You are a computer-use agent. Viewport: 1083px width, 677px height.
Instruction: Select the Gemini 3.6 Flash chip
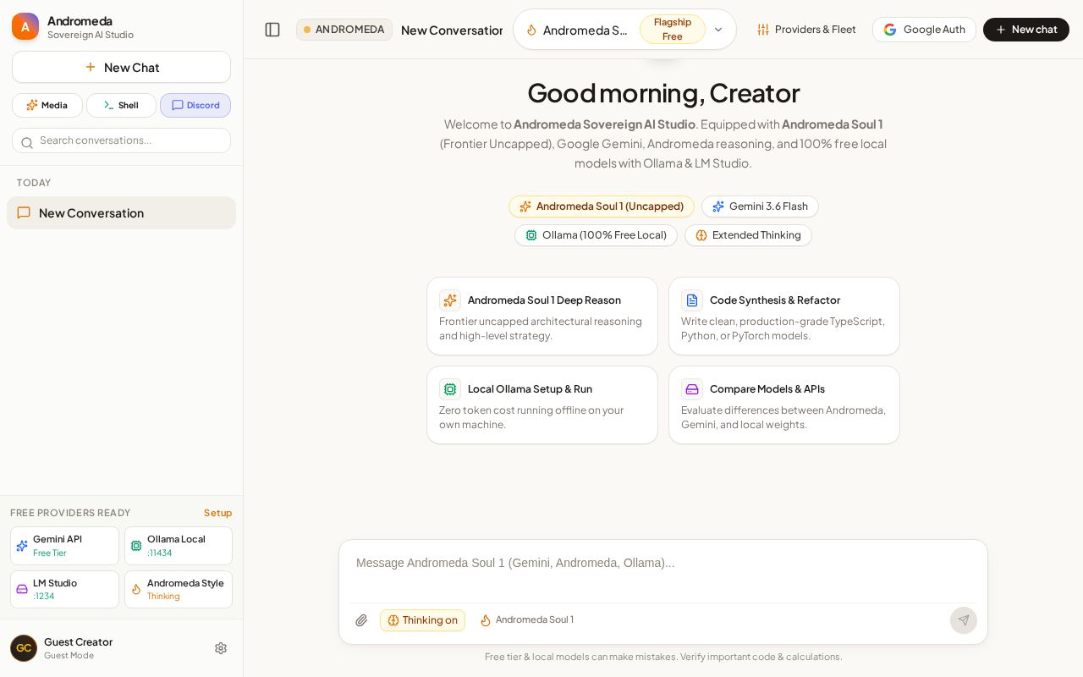(x=760, y=206)
